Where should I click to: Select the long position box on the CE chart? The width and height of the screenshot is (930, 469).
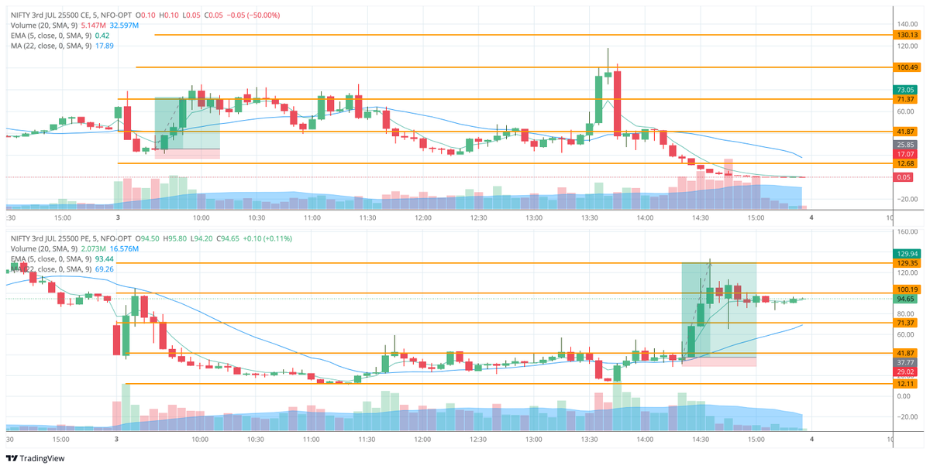click(187, 128)
